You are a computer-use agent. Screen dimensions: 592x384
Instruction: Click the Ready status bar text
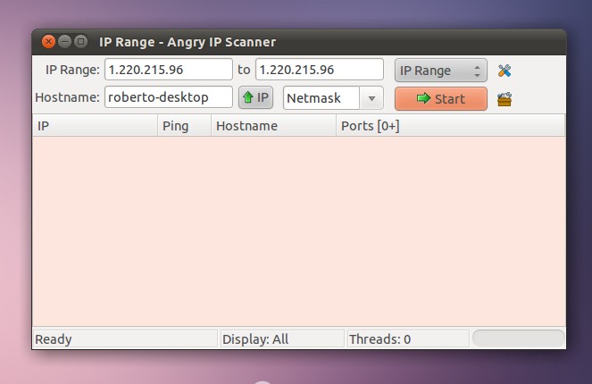[54, 339]
